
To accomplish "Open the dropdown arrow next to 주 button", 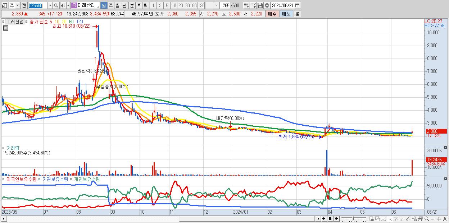I will 17,5.
